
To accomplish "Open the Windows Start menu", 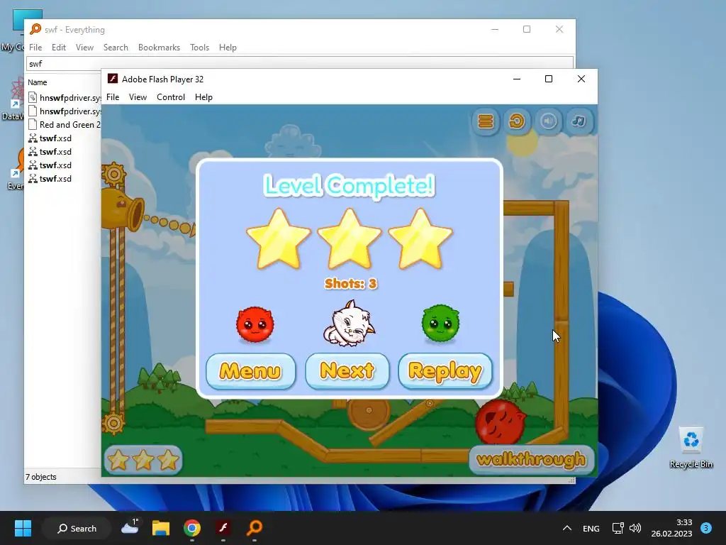I will point(23,528).
